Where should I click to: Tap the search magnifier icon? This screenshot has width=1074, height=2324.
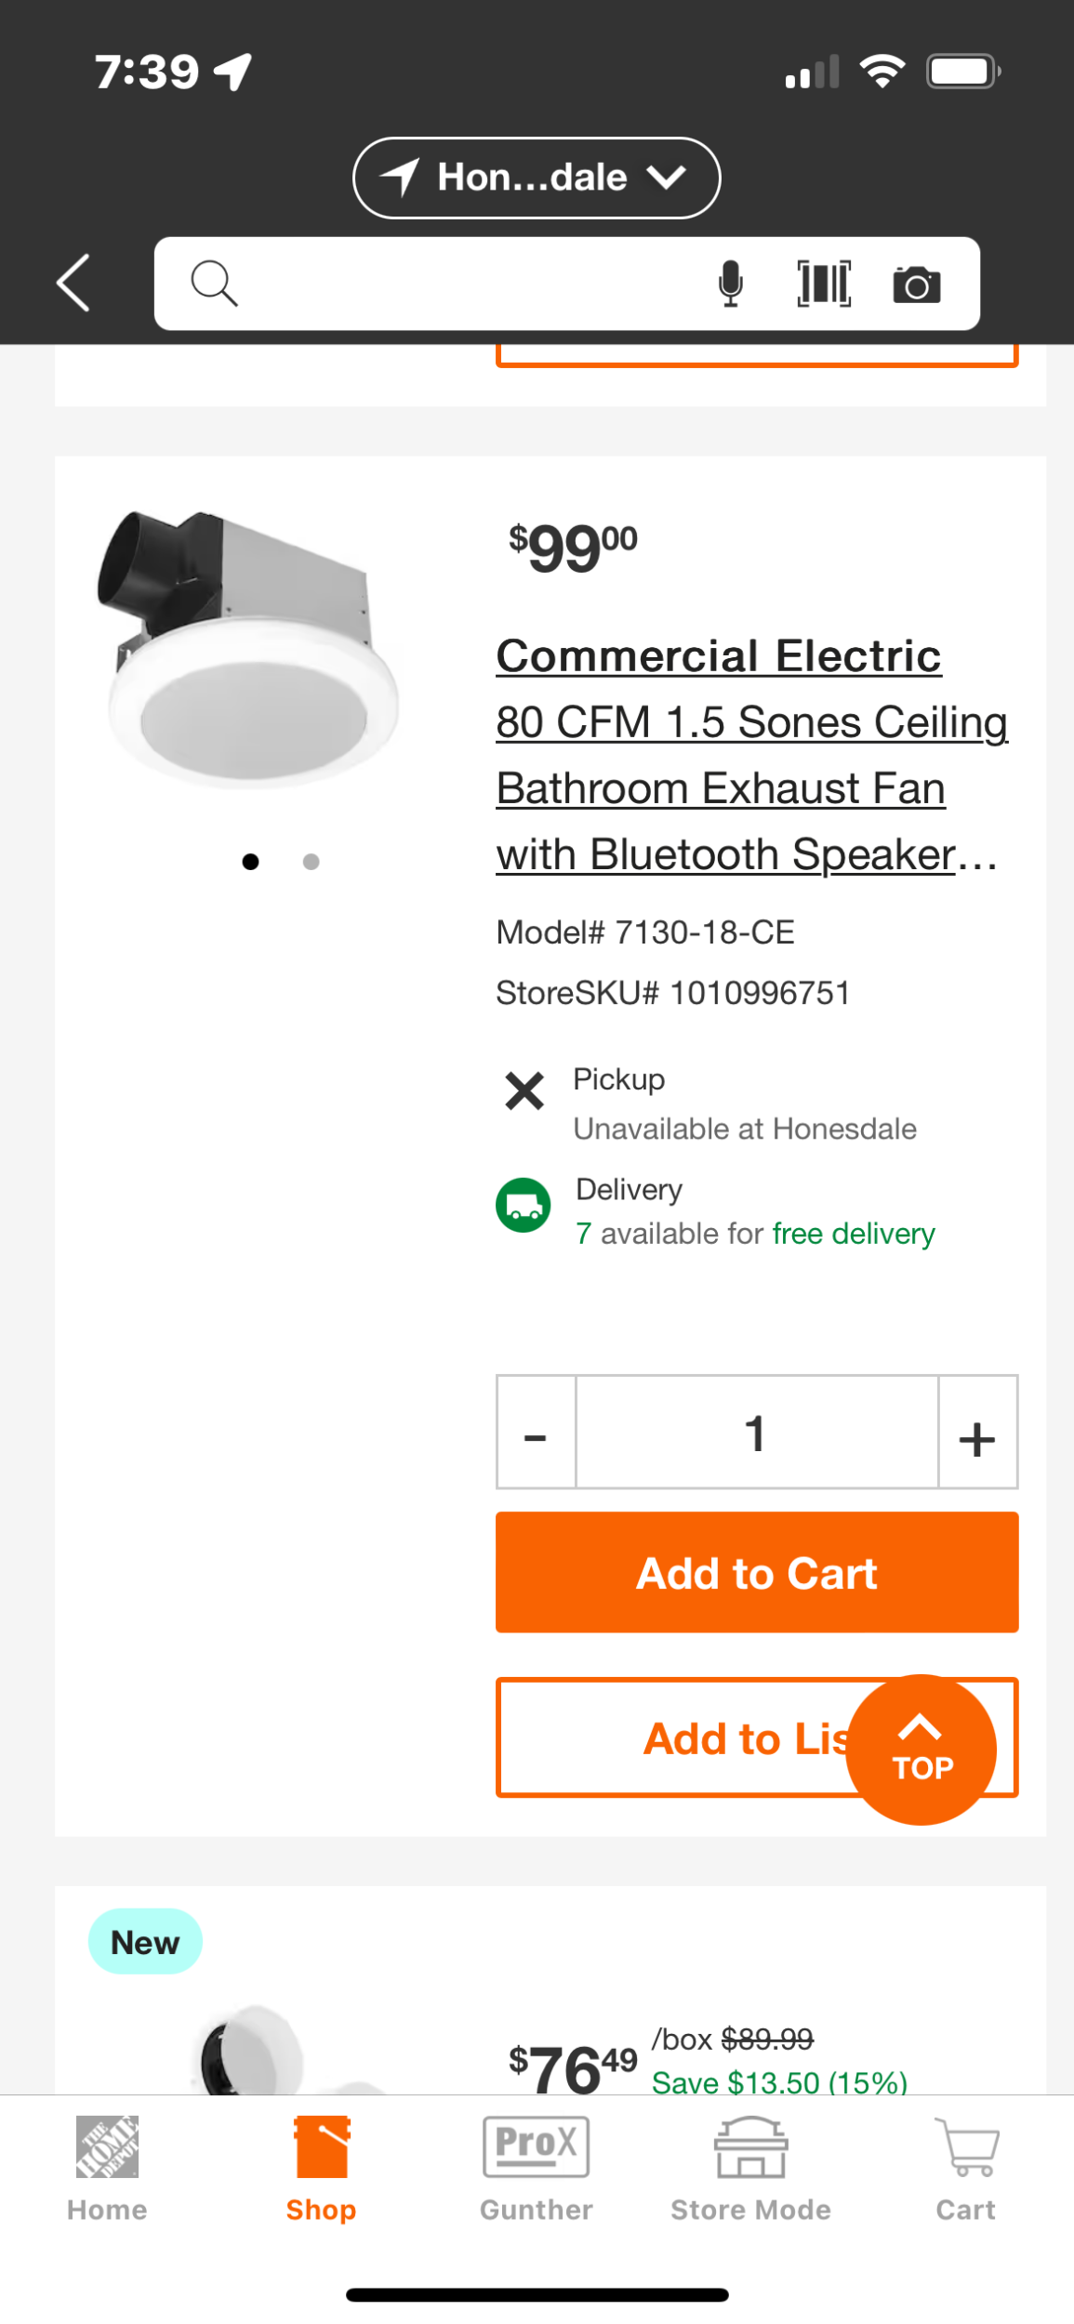click(x=214, y=283)
